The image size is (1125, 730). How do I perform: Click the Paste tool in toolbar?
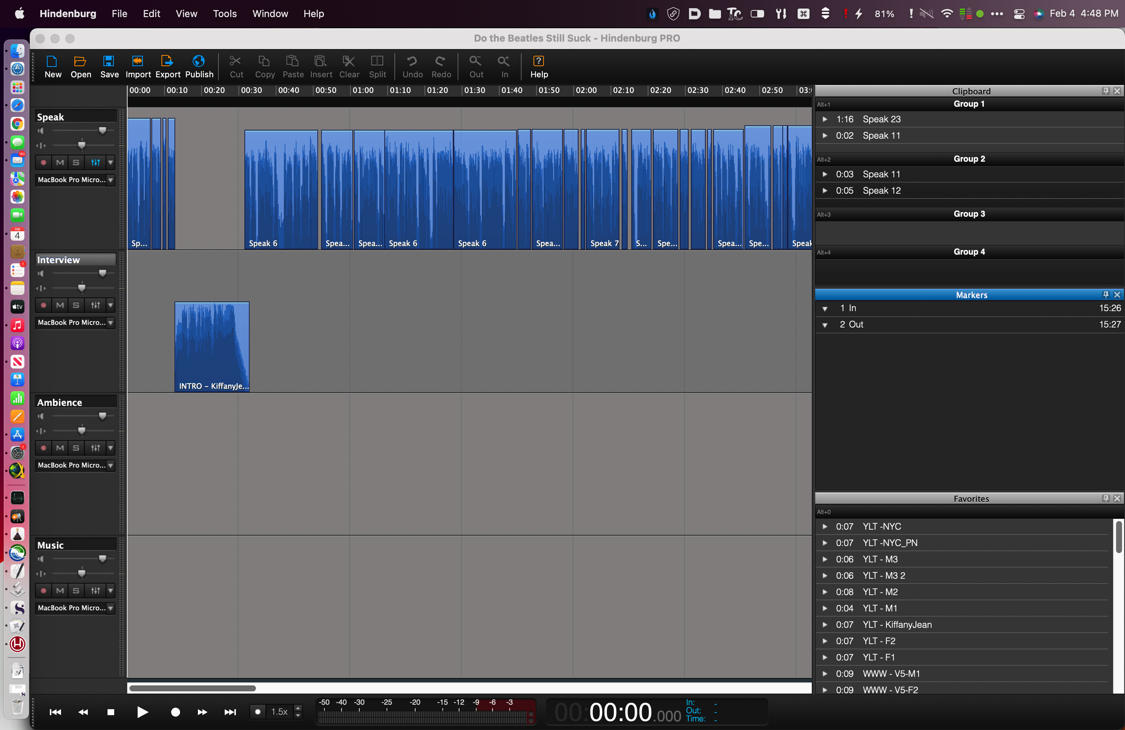click(x=293, y=67)
